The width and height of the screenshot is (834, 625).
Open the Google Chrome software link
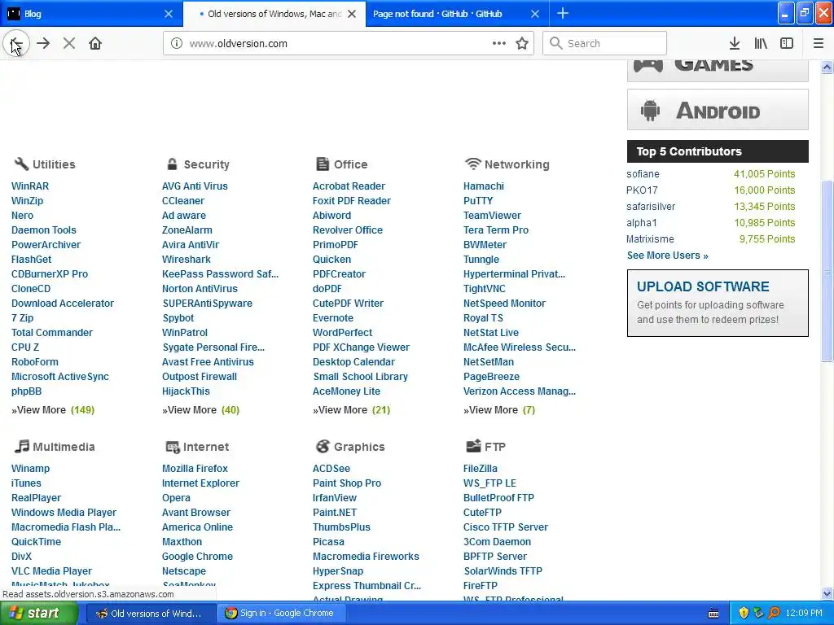coord(197,557)
